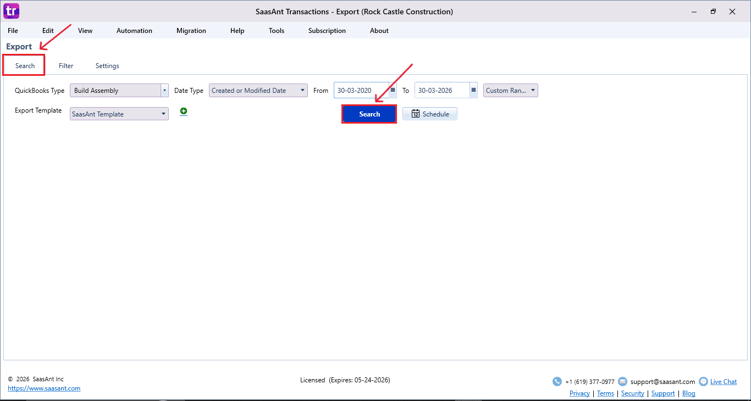Click the green plus add template icon
Screen dimensions: 751x401
tap(184, 112)
